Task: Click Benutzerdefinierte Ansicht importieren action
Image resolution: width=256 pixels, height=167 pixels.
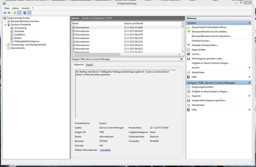Action: coord(212,36)
